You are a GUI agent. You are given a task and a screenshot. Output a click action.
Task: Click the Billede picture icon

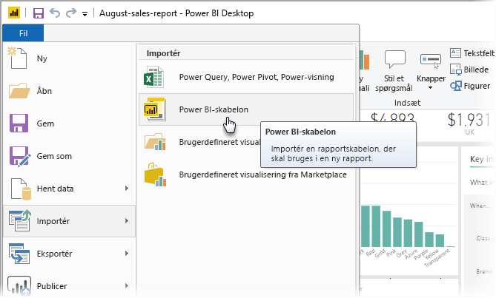pyautogui.click(x=455, y=70)
